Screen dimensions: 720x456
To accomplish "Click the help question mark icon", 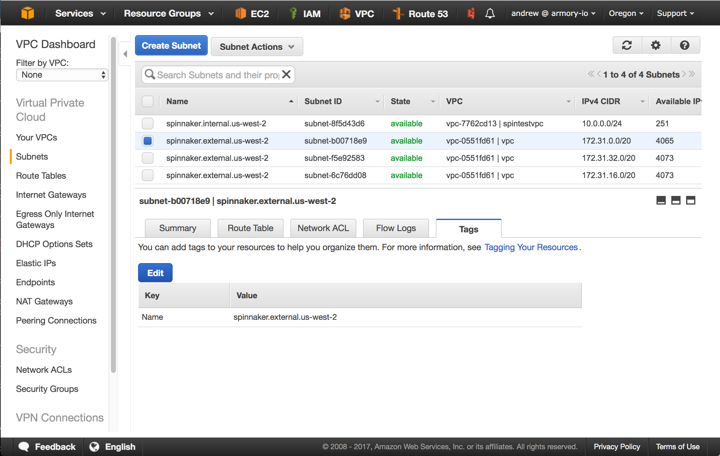I will (685, 45).
